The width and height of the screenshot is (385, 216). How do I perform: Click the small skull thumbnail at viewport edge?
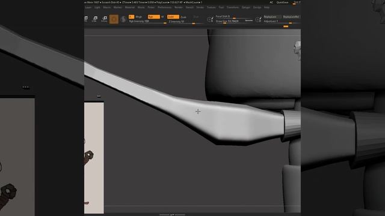click(x=297, y=50)
